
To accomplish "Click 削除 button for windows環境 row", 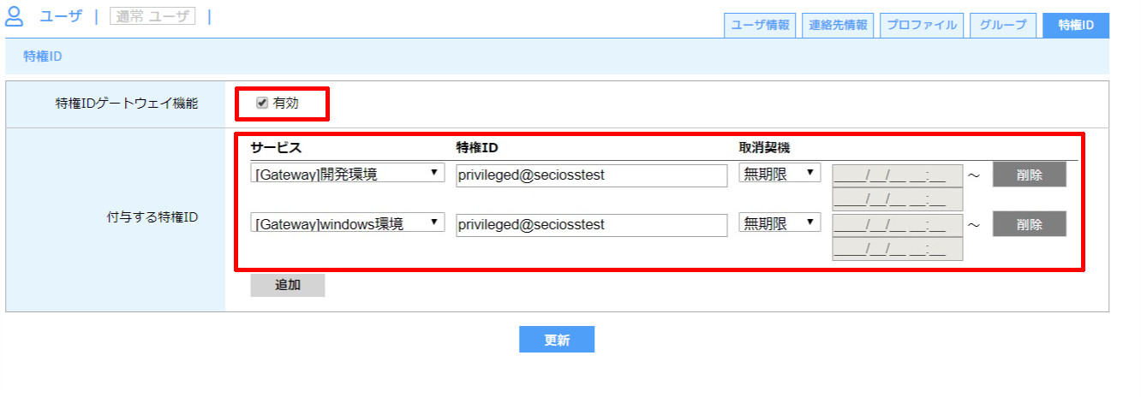I will pyautogui.click(x=1030, y=224).
